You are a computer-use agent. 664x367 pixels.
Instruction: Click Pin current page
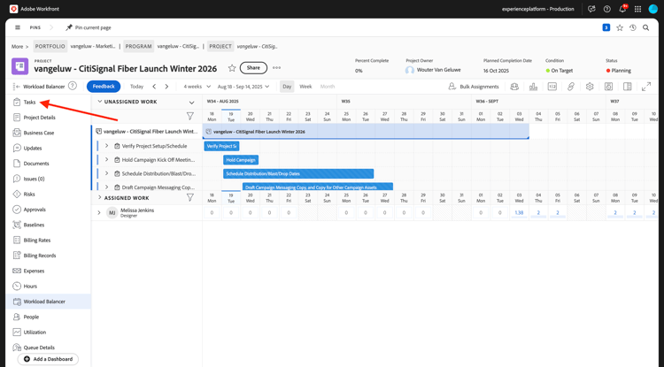[88, 27]
